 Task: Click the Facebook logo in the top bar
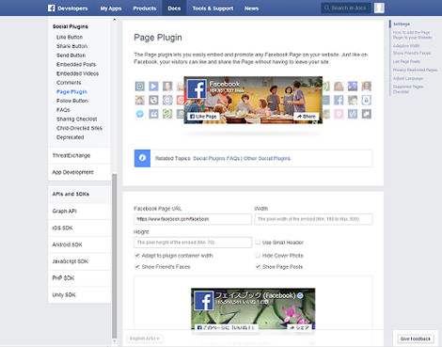tap(52, 8)
